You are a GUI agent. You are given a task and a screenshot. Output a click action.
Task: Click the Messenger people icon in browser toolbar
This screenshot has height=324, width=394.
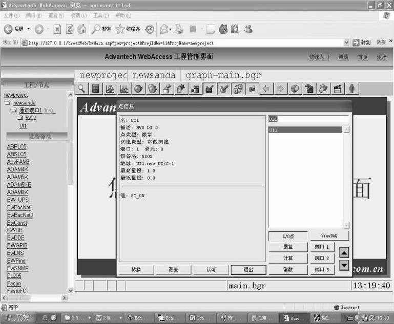click(x=248, y=29)
